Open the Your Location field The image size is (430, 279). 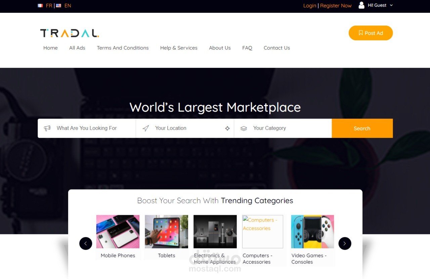click(x=185, y=128)
